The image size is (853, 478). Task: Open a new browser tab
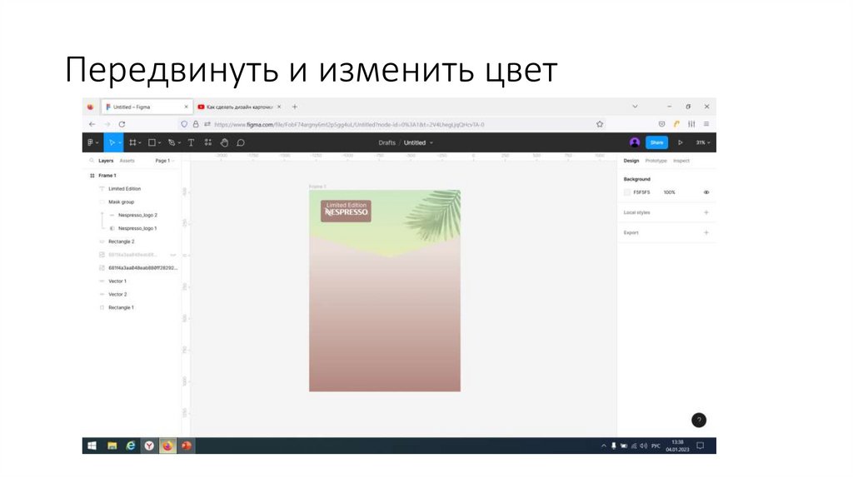(x=294, y=107)
